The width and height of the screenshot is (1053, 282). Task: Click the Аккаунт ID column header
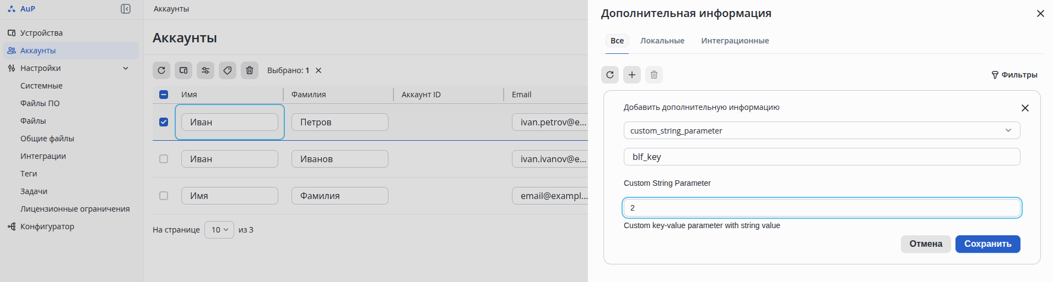[421, 95]
